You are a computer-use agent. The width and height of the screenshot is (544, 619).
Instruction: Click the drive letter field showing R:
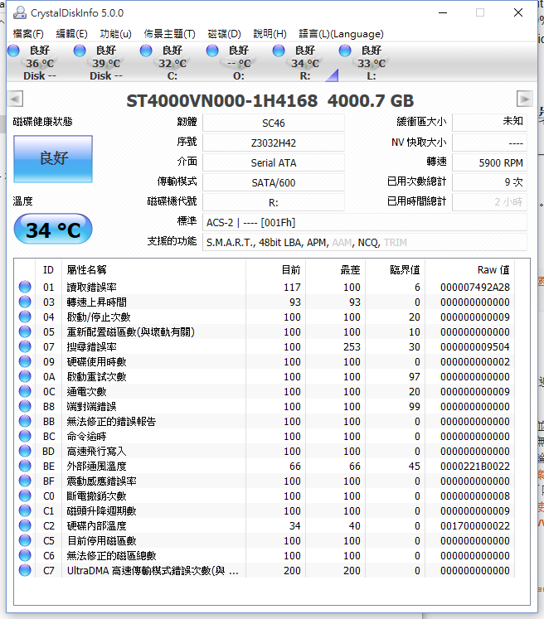pos(274,202)
